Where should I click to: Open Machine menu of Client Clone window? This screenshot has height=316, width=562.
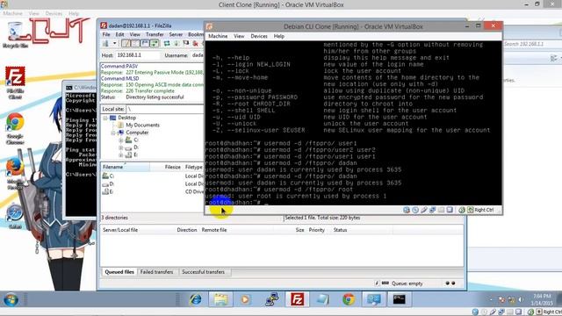point(12,14)
